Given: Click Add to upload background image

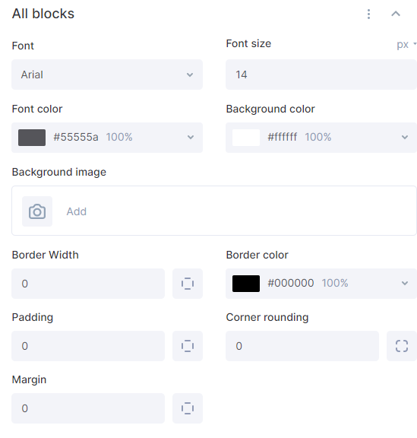Looking at the screenshot, I should [77, 211].
